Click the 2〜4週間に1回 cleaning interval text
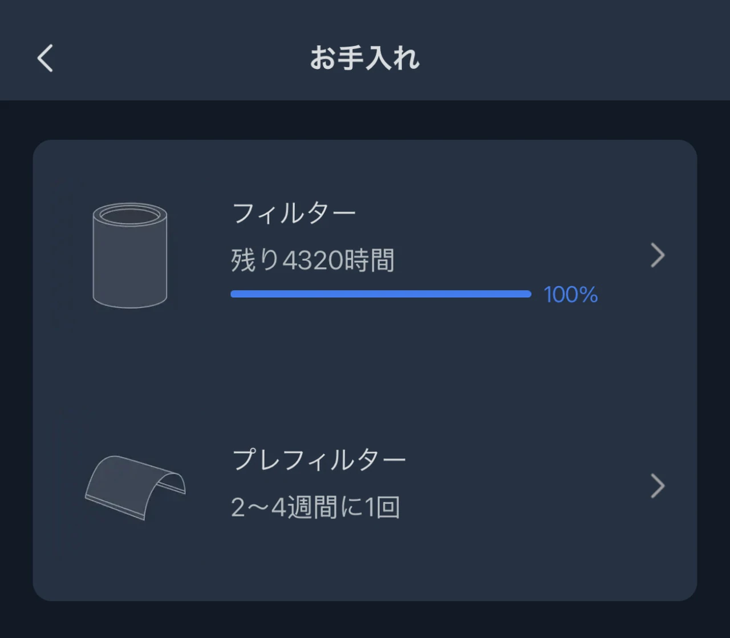The image size is (730, 638). (315, 507)
